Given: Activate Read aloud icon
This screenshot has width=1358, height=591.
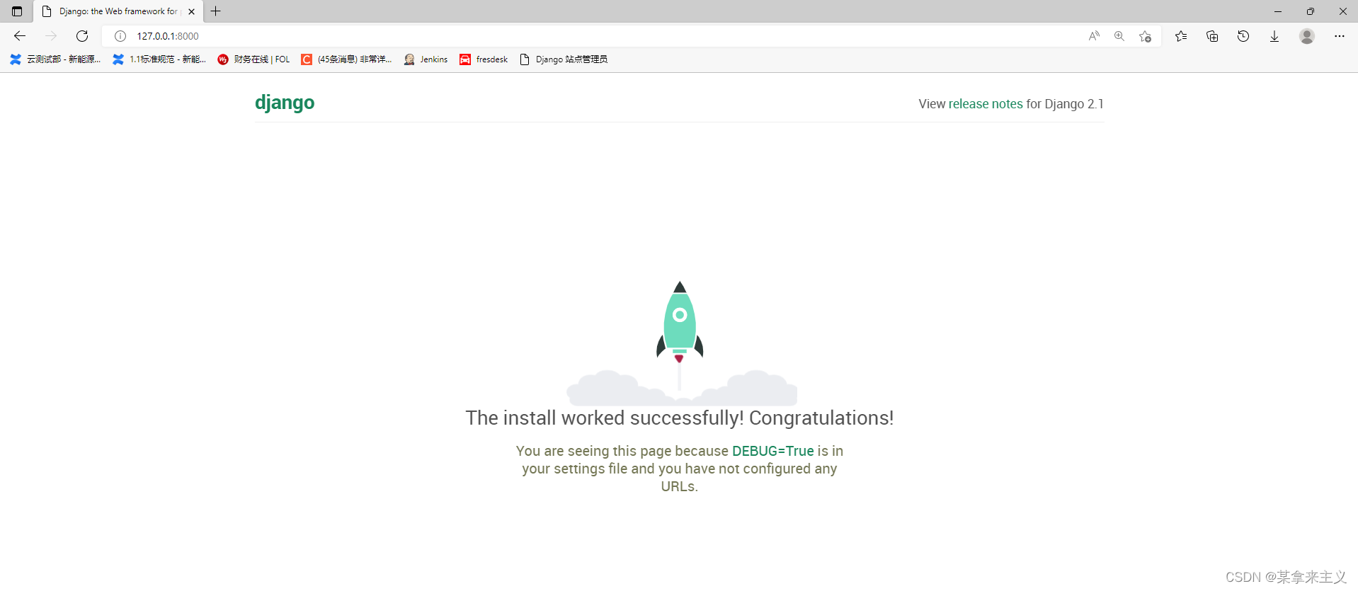Looking at the screenshot, I should [1094, 36].
